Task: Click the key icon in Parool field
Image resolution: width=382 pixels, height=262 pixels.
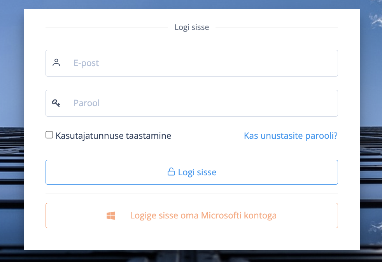Action: [x=56, y=103]
